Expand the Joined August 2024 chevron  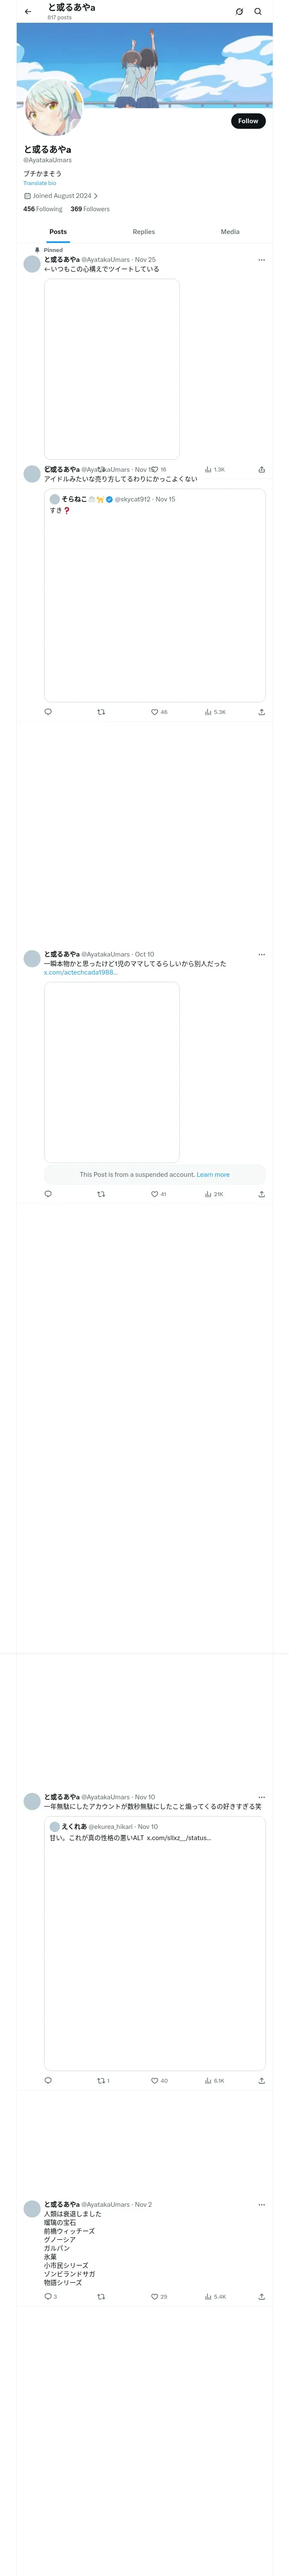tap(95, 196)
